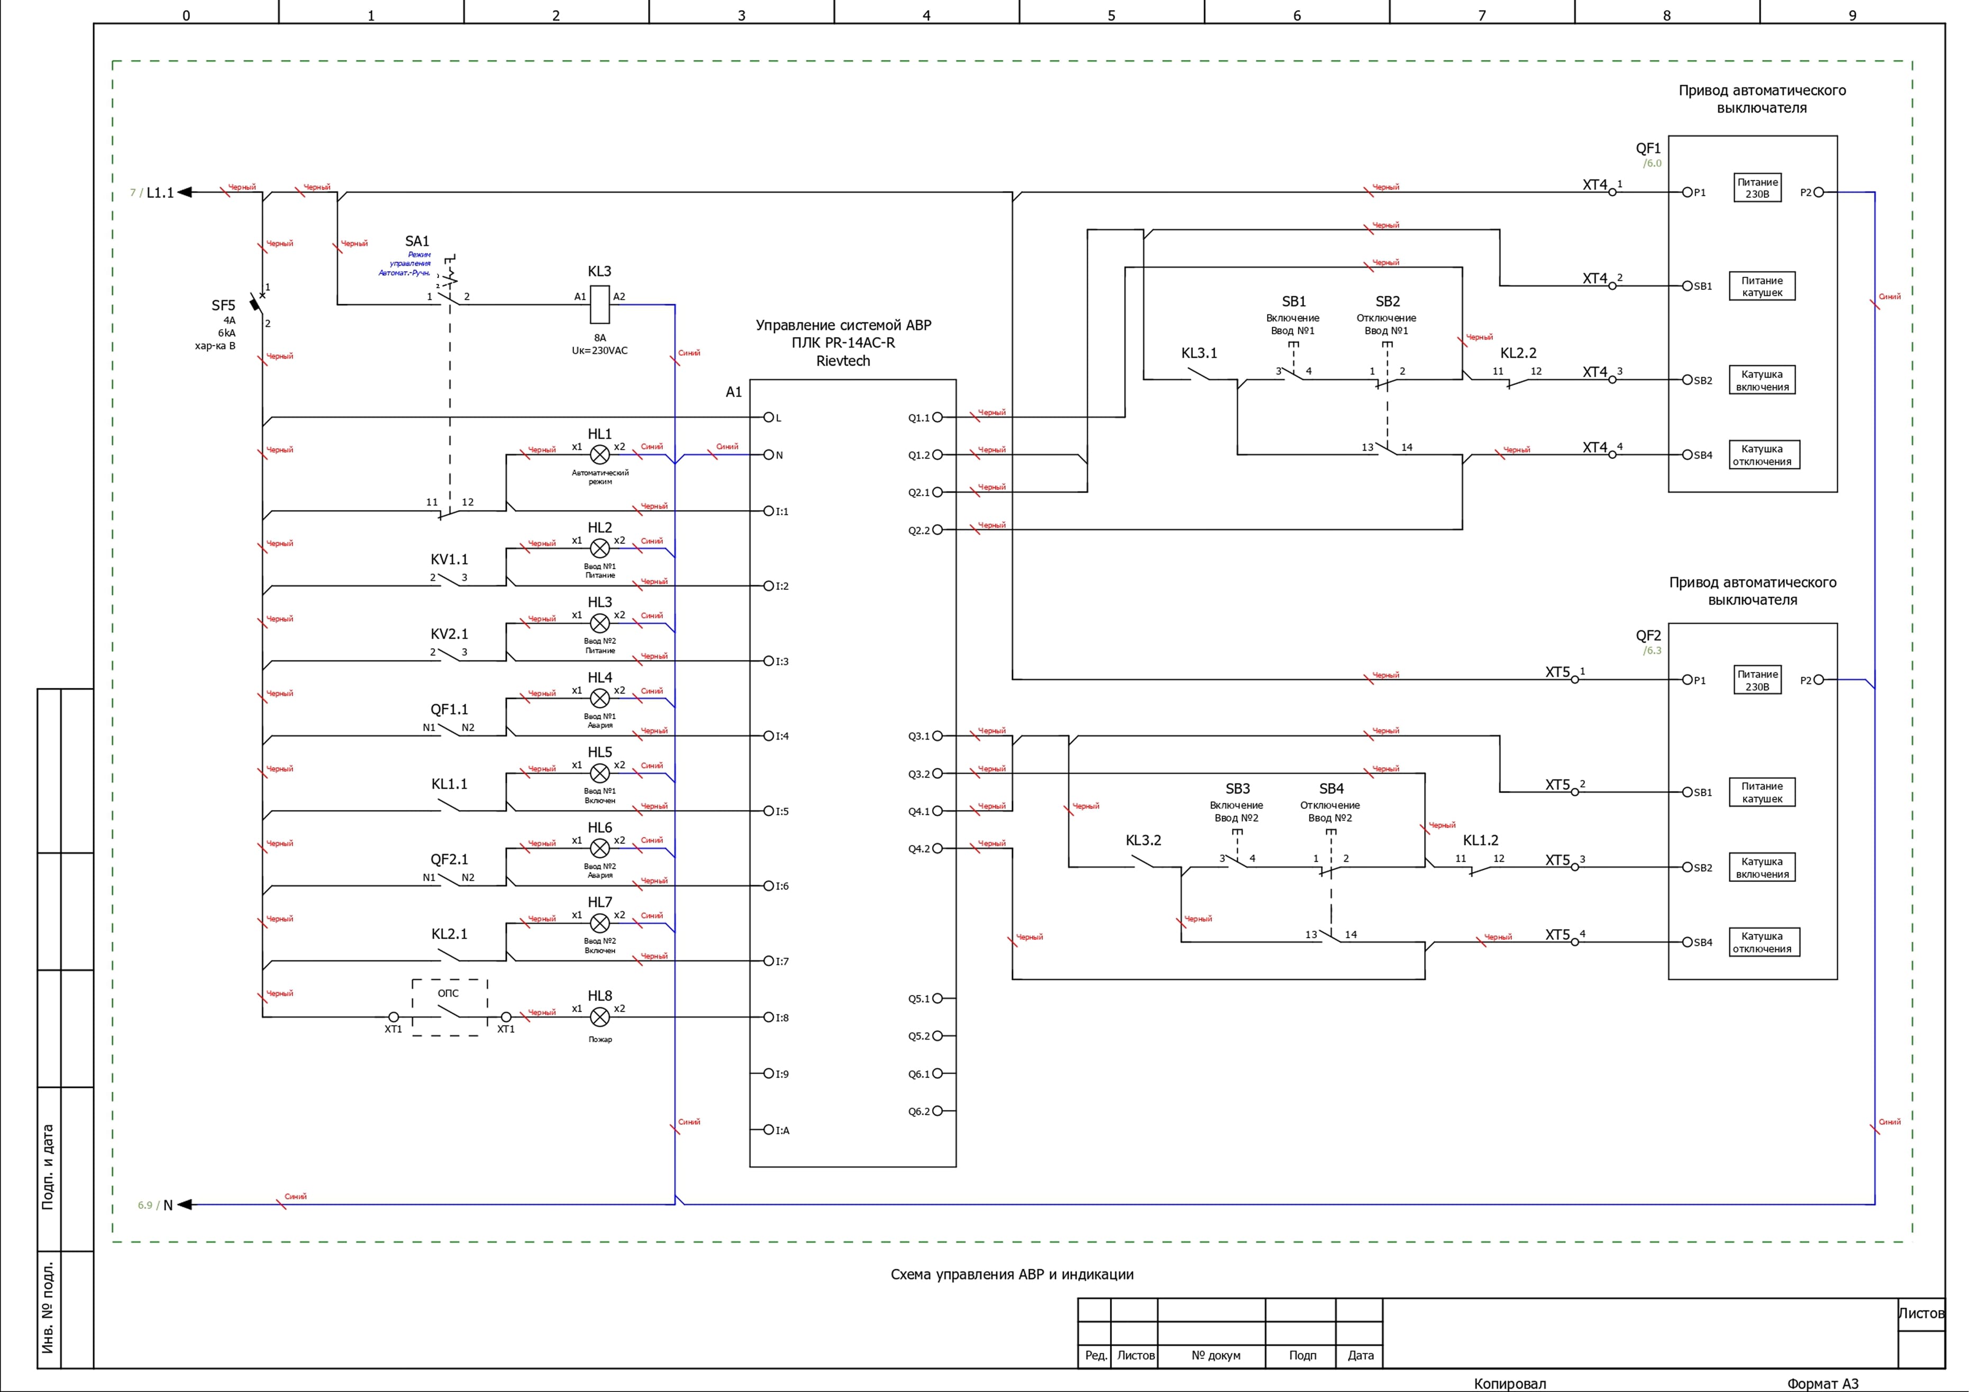Click PLC input terminal I:8
Image resolution: width=1969 pixels, height=1392 pixels.
tap(769, 1017)
